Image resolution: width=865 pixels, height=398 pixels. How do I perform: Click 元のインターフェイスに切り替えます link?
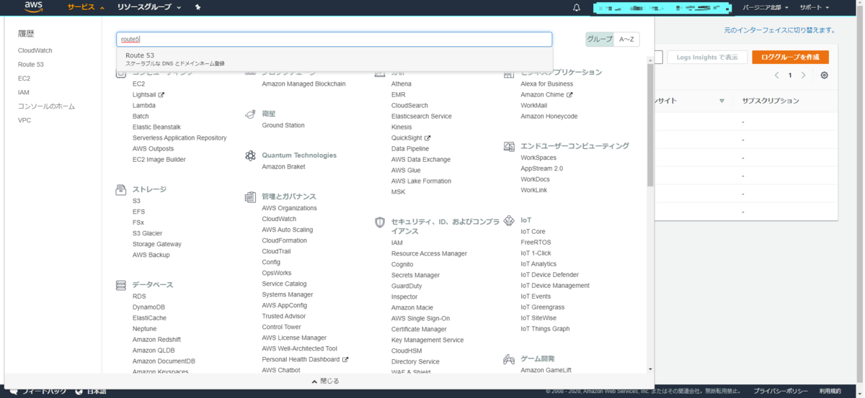coord(779,30)
